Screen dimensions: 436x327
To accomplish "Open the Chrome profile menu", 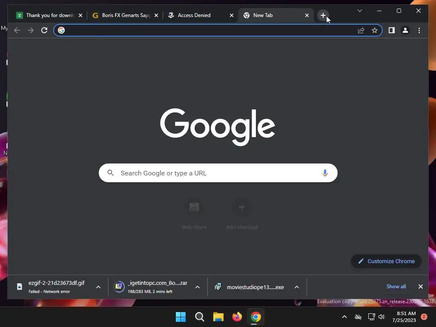I will coord(405,30).
